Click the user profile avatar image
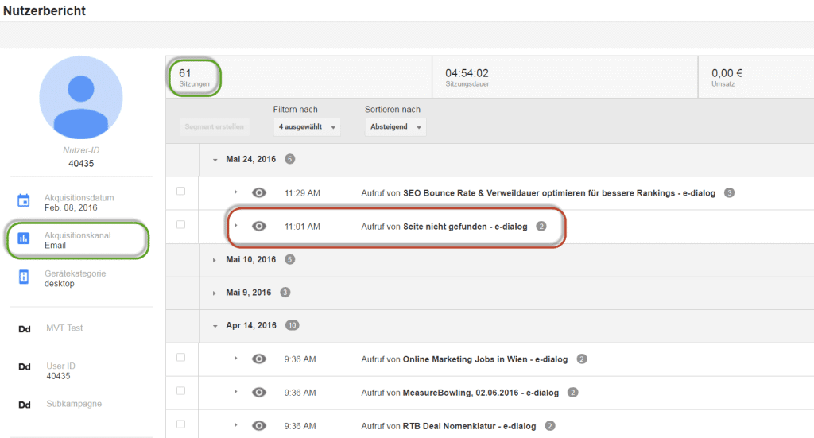 pyautogui.click(x=80, y=97)
